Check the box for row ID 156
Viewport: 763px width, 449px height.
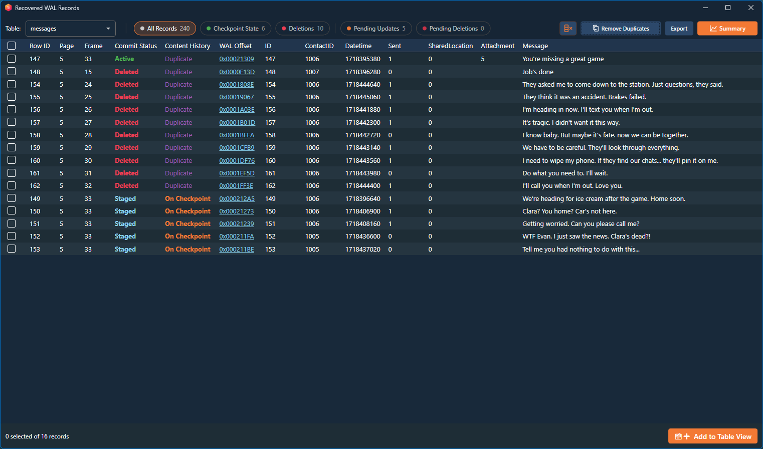pyautogui.click(x=12, y=109)
